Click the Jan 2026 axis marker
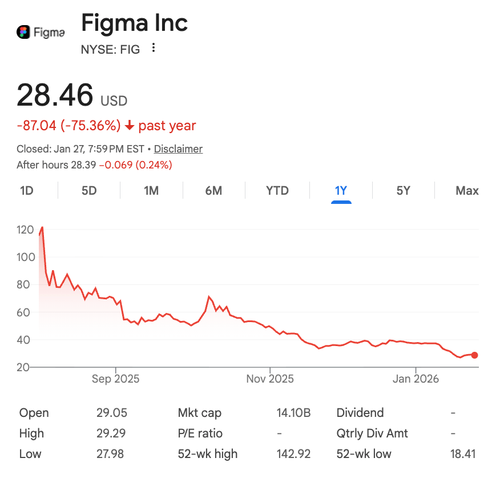This screenshot has height=482, width=492. pos(416,379)
